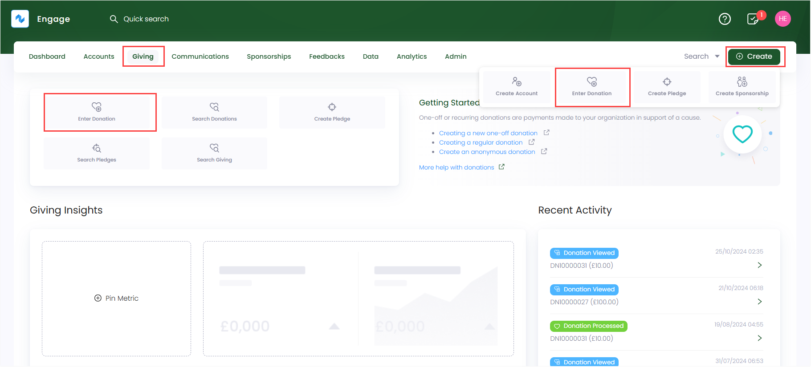The image size is (811, 367).
Task: Open the Accounts tab
Action: 99,56
